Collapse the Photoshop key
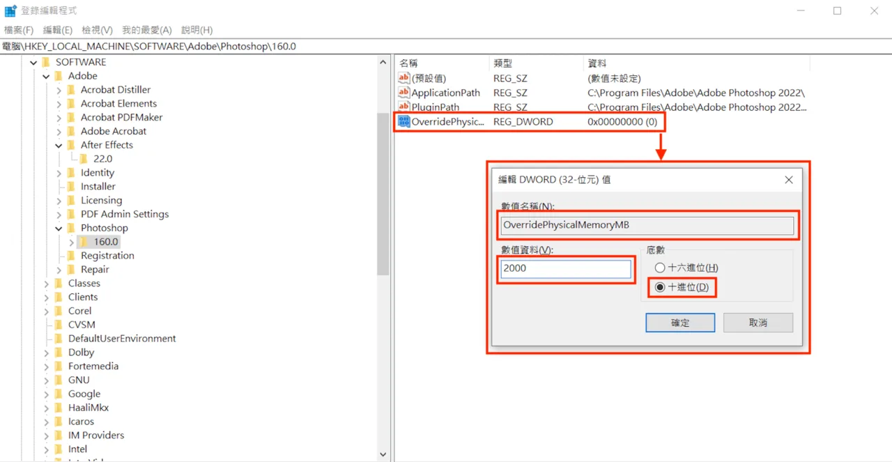Image resolution: width=892 pixels, height=462 pixels. (x=59, y=228)
